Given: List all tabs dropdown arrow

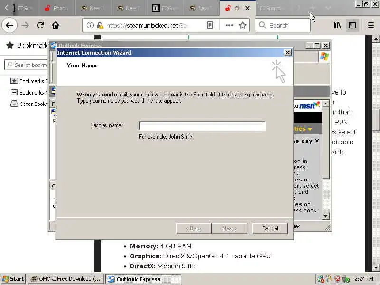Looking at the screenshot, I should [x=328, y=8].
